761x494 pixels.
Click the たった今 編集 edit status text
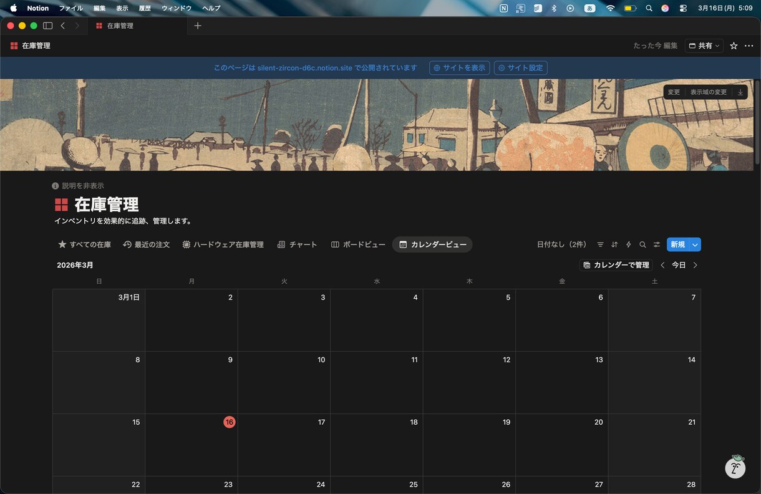click(655, 46)
